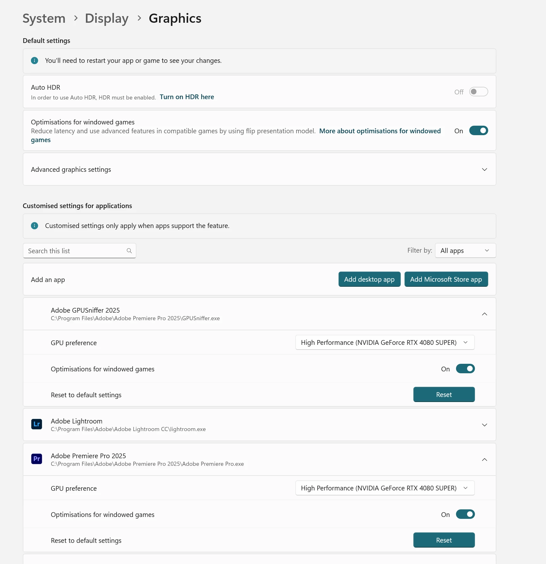
Task: Open GPU preference dropdown for Adobe GPUSniffer 2025
Action: click(385, 343)
